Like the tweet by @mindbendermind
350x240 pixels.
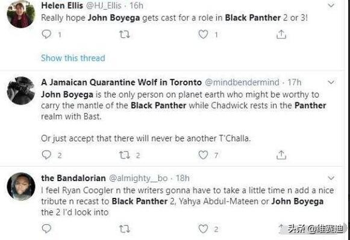pos(203,155)
